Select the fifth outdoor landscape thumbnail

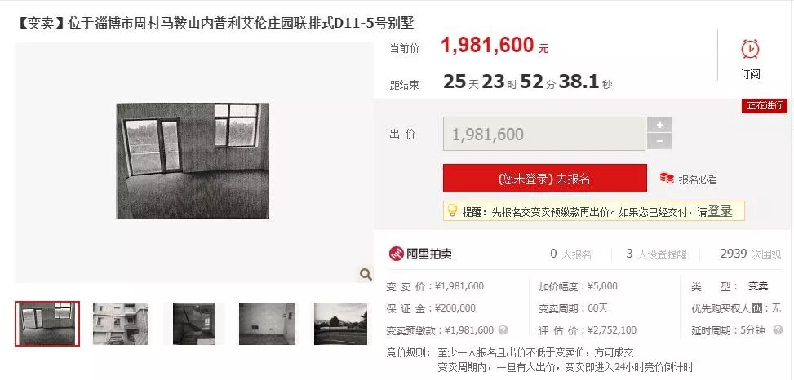[x=340, y=324]
